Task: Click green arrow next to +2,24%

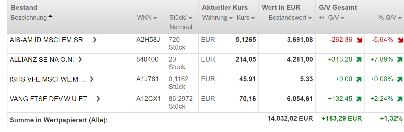Action: point(399,99)
